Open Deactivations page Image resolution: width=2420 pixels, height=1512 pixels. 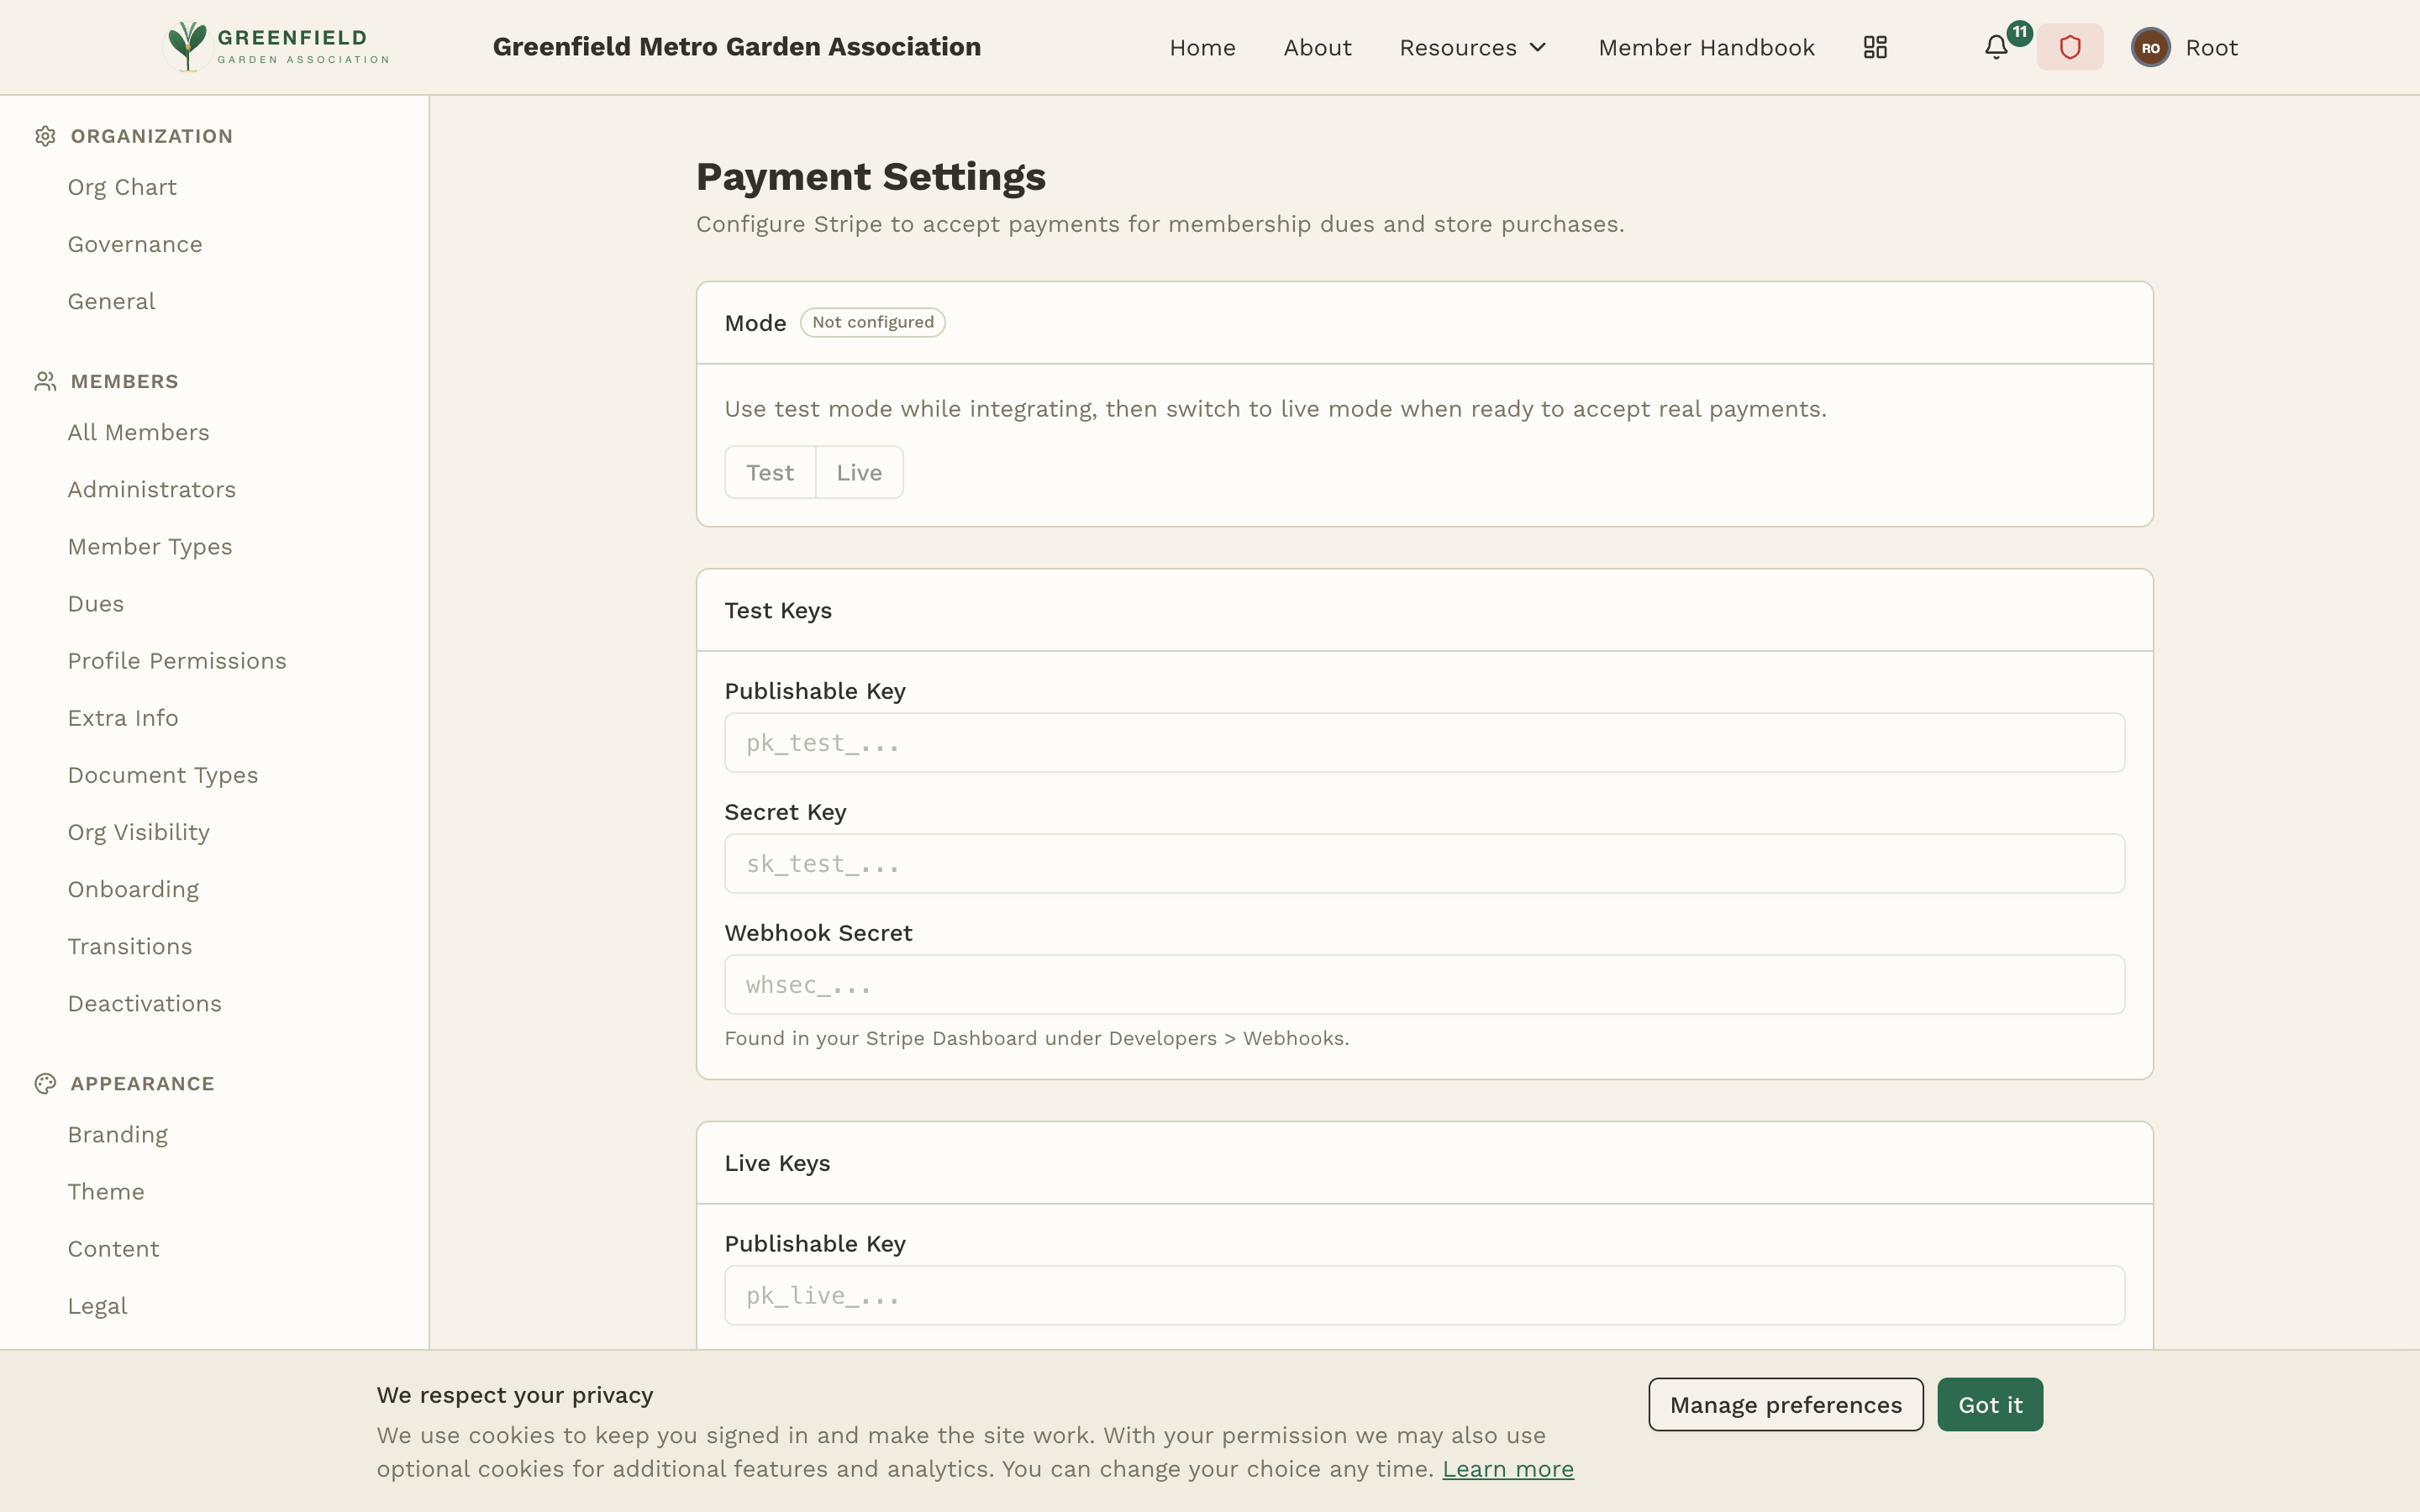pos(145,1002)
